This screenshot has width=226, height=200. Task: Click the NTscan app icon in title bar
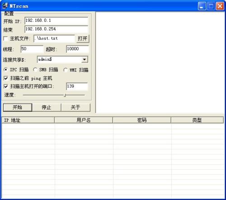point(5,6)
